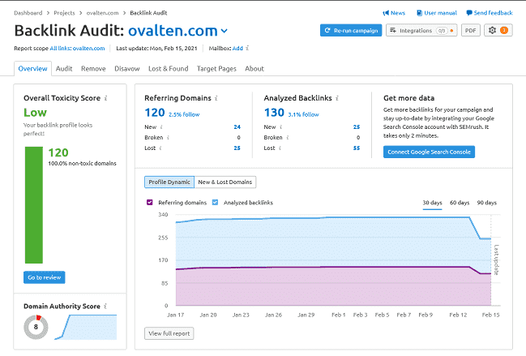Toggle the Analyzed backlinks chart checkbox
526x356 pixels.
pos(215,202)
